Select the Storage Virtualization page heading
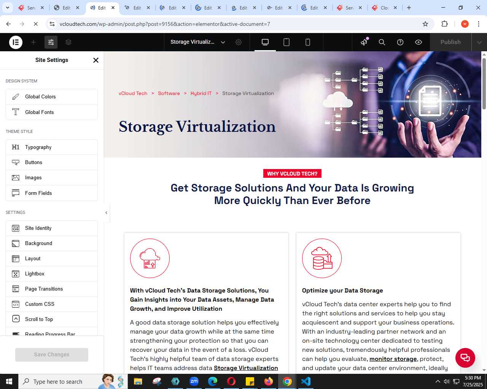Image resolution: width=487 pixels, height=389 pixels. point(197,127)
